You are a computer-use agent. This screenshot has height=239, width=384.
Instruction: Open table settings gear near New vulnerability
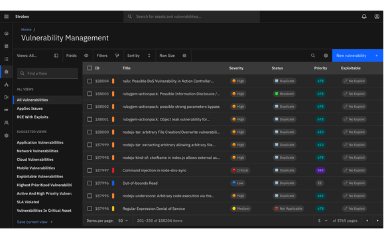coord(326,56)
